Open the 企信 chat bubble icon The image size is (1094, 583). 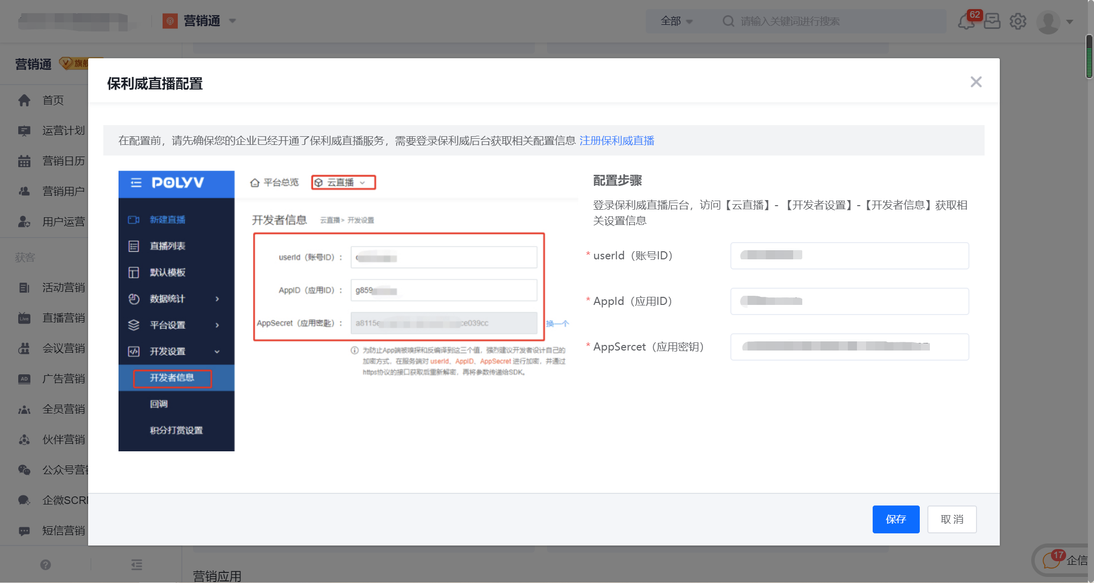1051,561
